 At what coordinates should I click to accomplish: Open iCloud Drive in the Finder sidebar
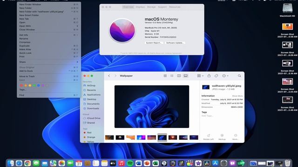point(92,118)
